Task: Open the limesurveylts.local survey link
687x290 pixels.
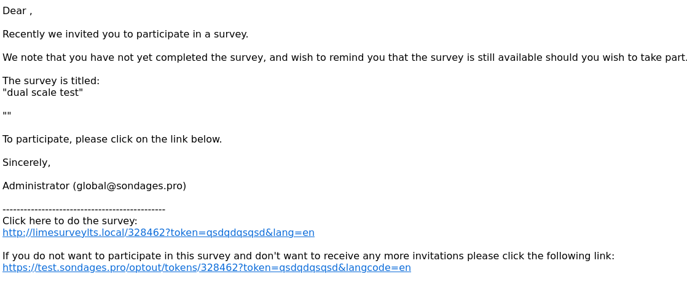Action: pos(158,233)
